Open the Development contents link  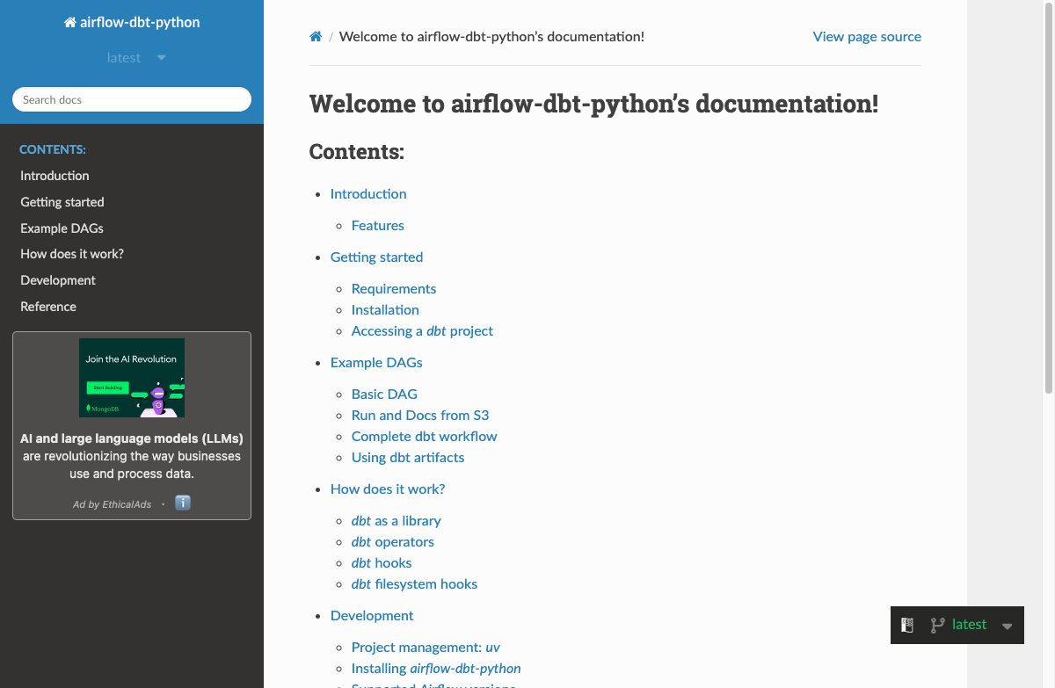tap(372, 616)
